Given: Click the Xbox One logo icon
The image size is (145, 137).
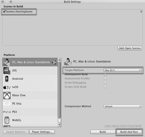Looking at the screenshot, I should [7, 95].
